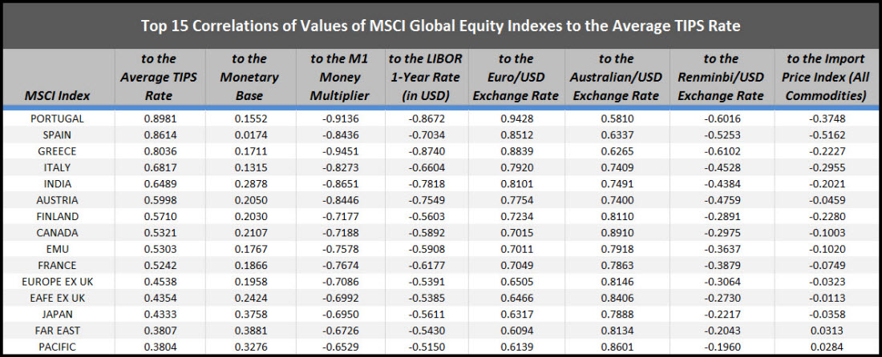Click Pacific's import price value 0.0284
The width and height of the screenshot is (882, 357).
827,347
